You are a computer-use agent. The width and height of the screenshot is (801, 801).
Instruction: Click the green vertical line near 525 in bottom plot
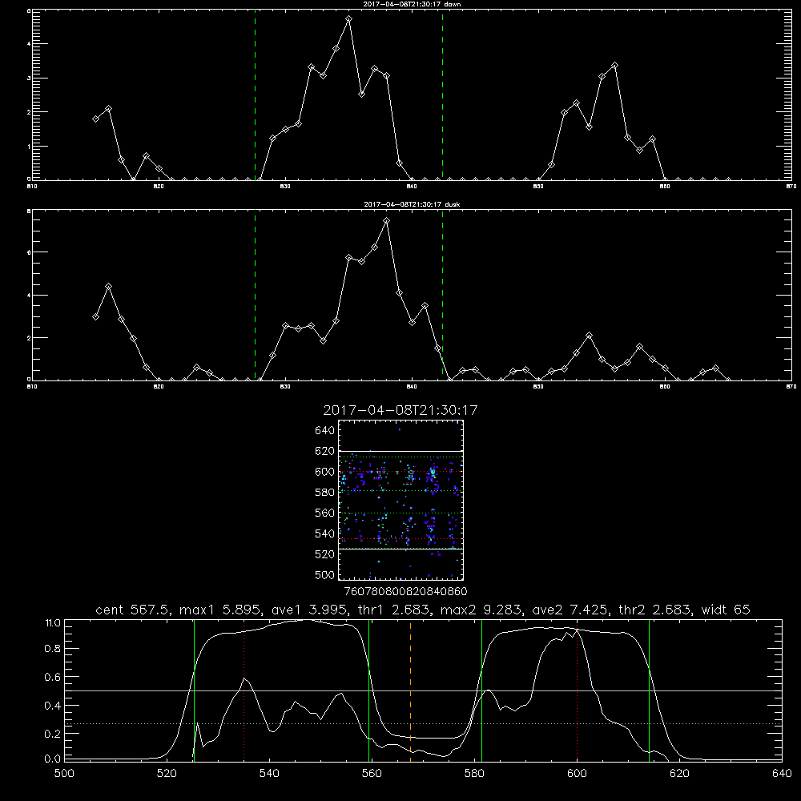pos(194,690)
